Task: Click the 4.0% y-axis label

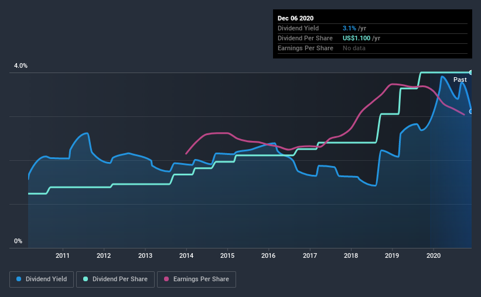Action: click(x=21, y=66)
